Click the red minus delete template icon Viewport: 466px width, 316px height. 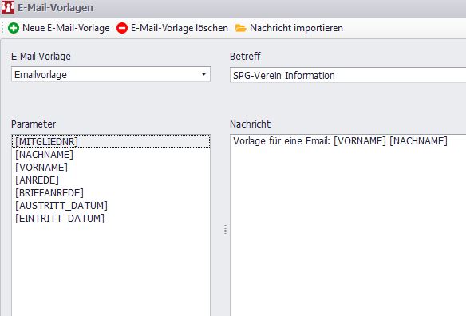122,28
